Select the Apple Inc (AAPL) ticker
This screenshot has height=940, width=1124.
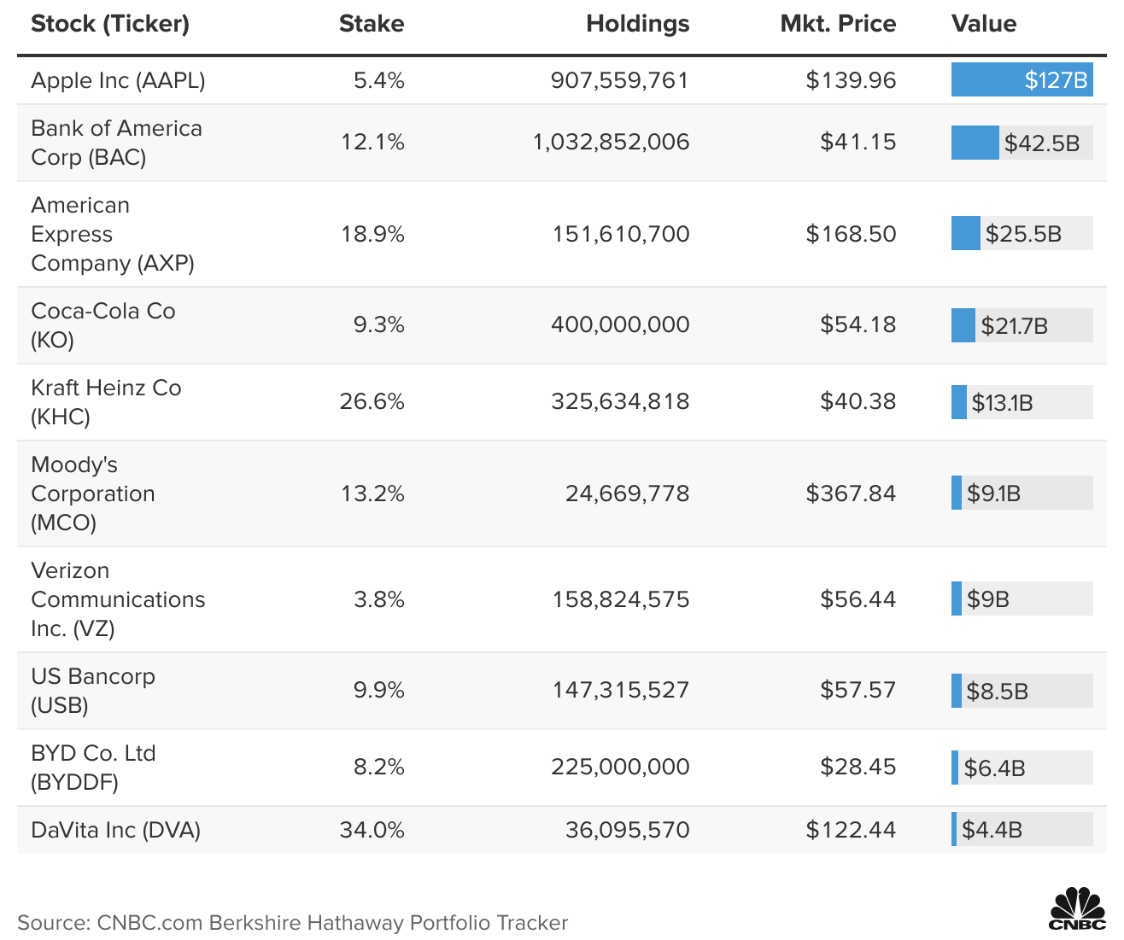click(x=117, y=80)
